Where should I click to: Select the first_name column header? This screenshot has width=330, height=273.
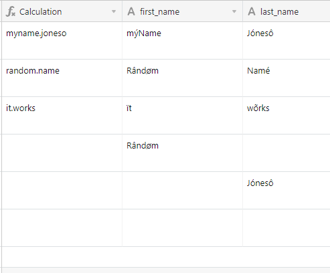tap(182, 11)
